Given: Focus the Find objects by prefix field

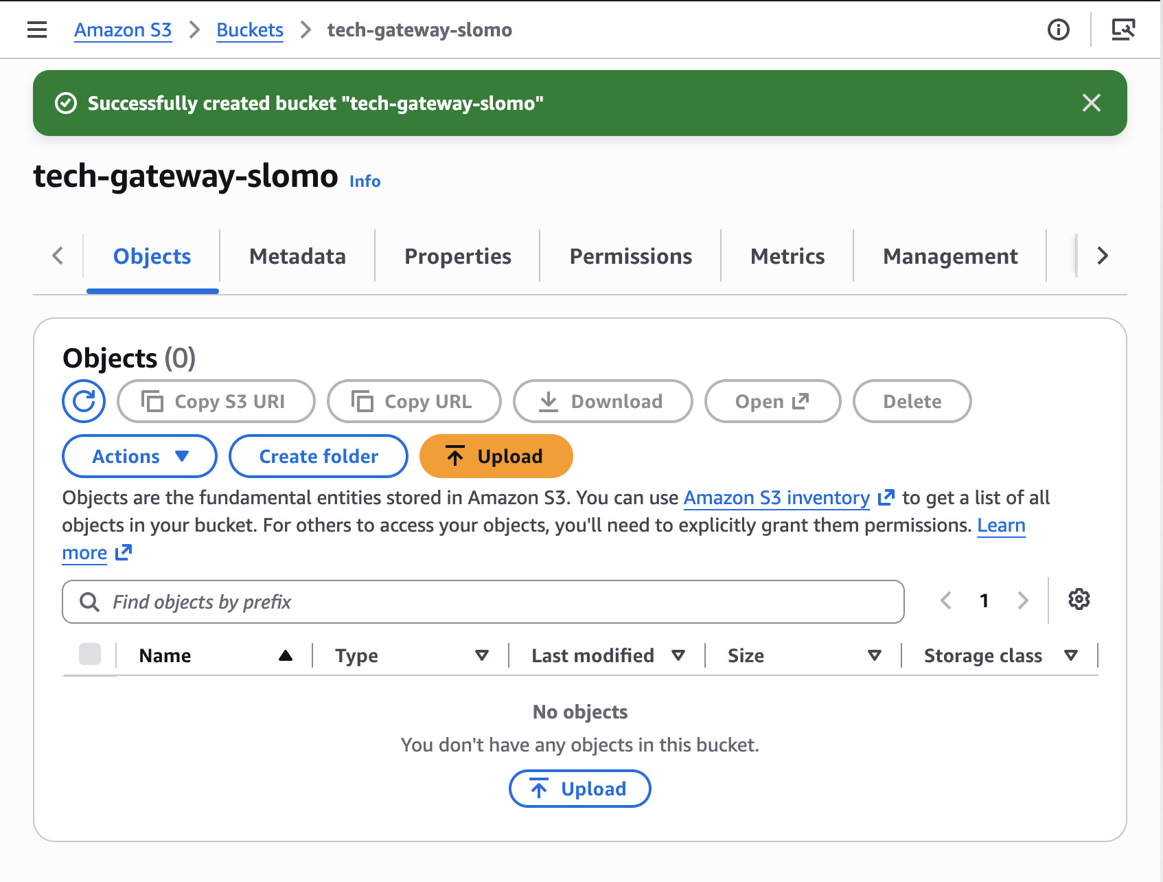Looking at the screenshot, I should point(483,602).
